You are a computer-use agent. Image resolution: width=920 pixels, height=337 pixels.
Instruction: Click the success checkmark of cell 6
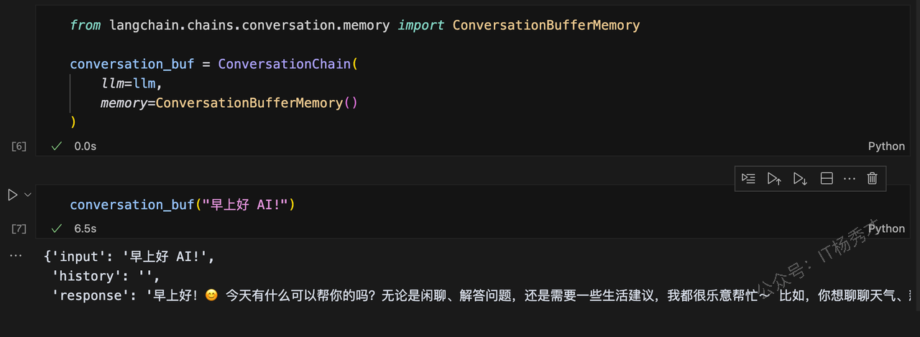(57, 146)
